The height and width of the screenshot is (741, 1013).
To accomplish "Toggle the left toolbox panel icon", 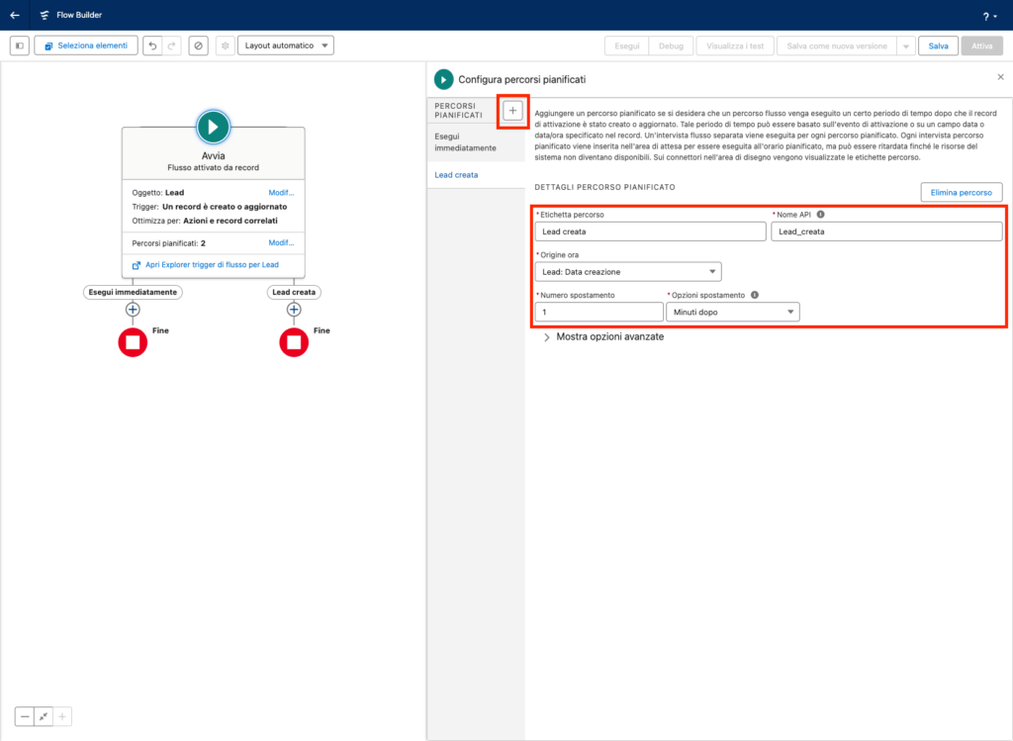I will [19, 46].
